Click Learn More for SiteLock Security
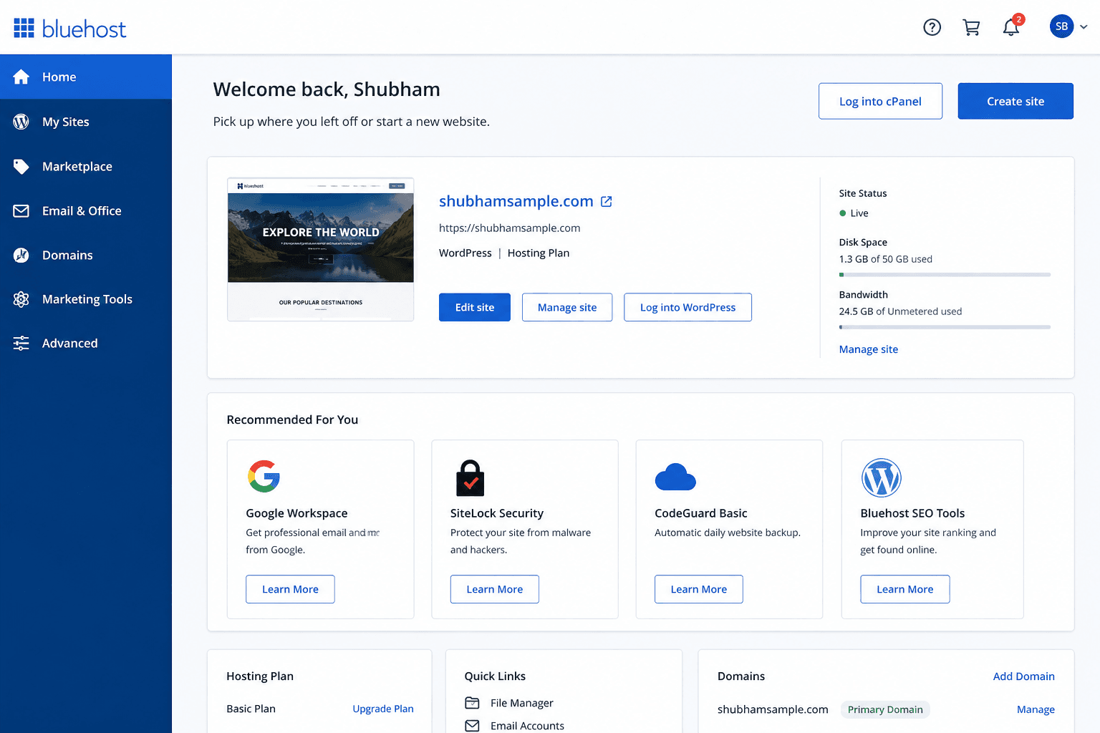 point(495,589)
